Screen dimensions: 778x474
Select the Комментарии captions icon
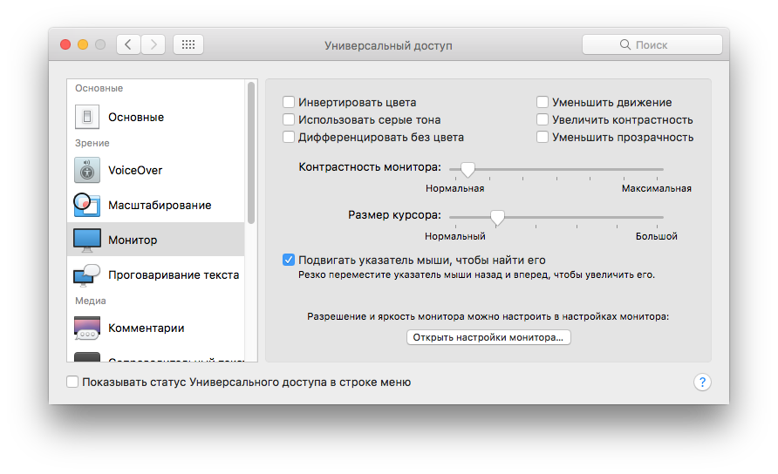(87, 328)
